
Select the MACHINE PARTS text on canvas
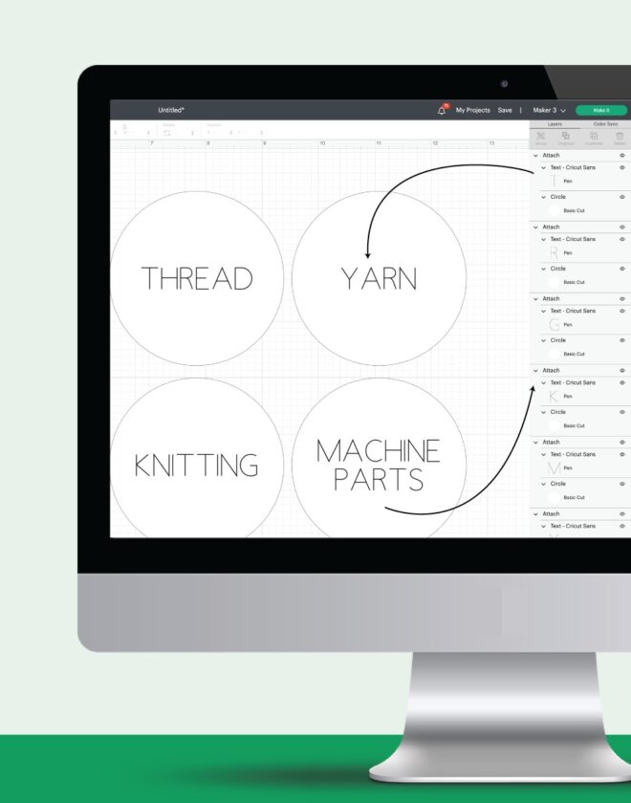pos(379,465)
